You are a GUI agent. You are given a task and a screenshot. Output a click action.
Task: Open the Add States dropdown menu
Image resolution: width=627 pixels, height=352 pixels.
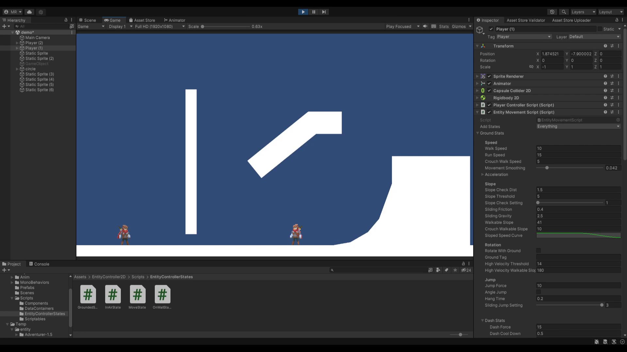click(x=578, y=126)
